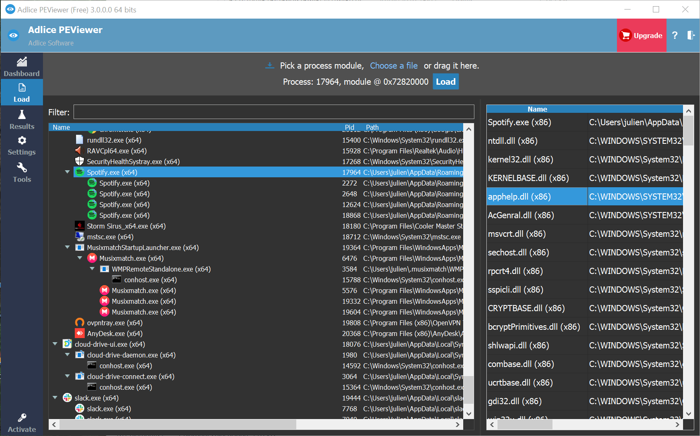Click the red Upgrade button

click(x=641, y=36)
